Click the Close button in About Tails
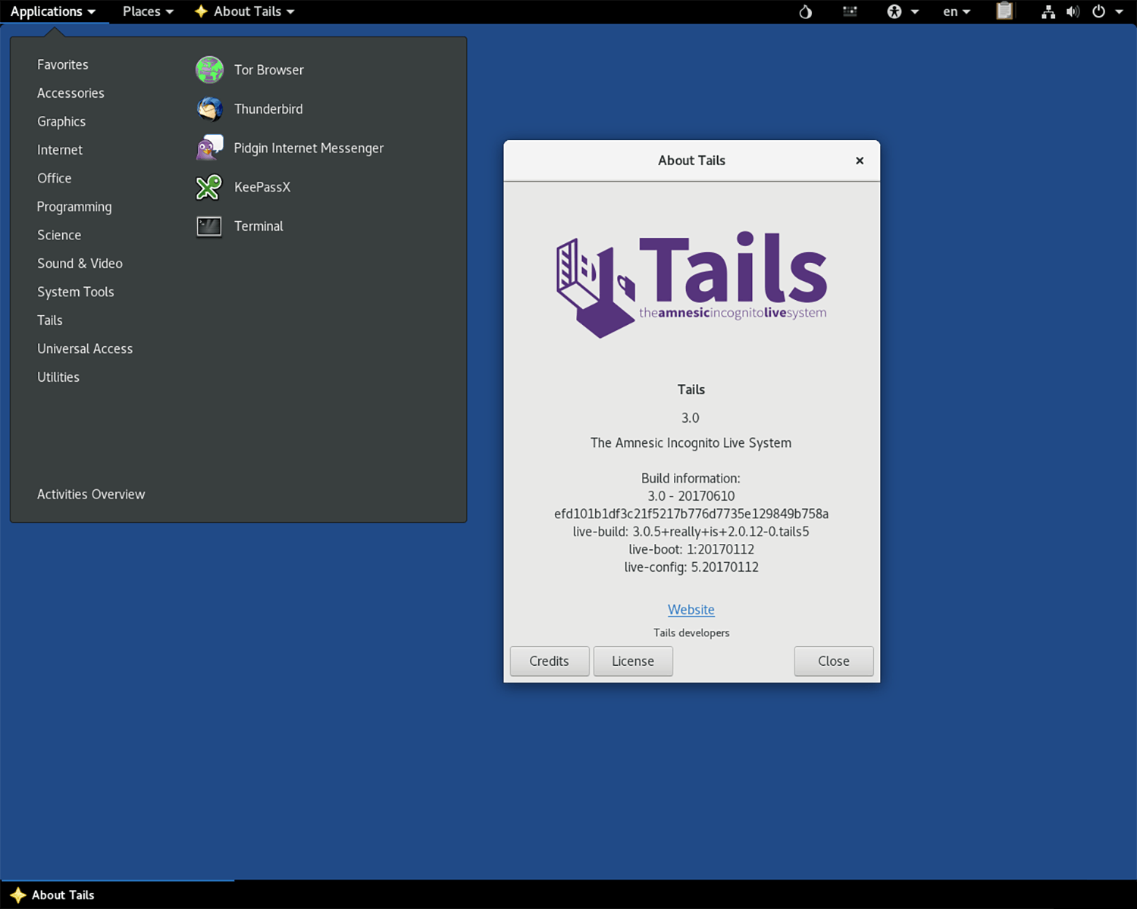Viewport: 1137px width, 909px height. pyautogui.click(x=834, y=661)
